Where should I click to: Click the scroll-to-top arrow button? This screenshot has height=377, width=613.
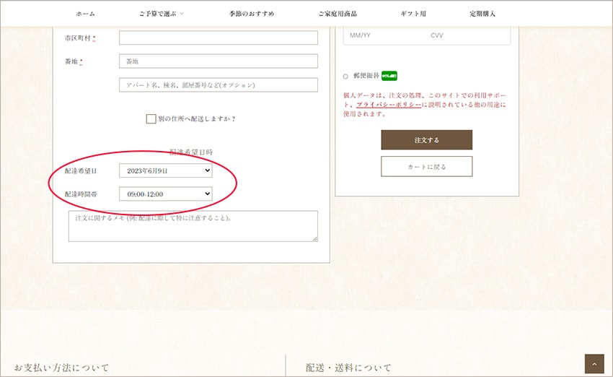point(594,363)
